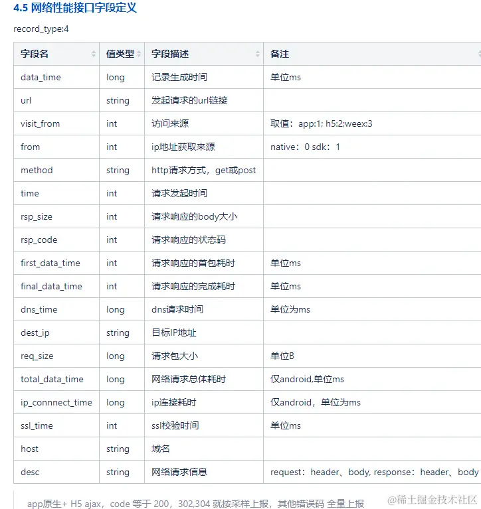
Task: Select the time field name cell
Action: coord(56,193)
